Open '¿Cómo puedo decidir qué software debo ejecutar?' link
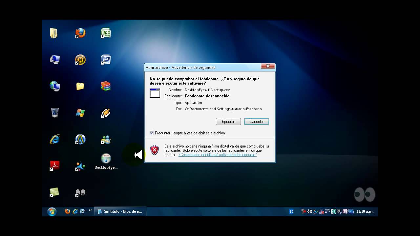Viewport: 420px width, 236px height. [x=218, y=155]
